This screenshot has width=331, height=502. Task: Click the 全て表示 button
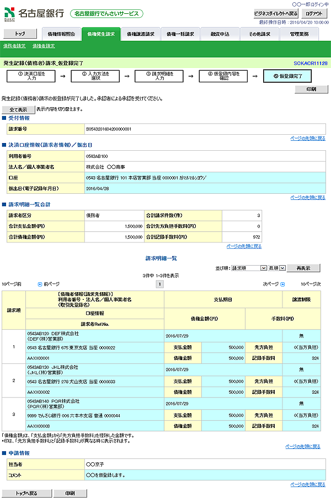(18, 110)
